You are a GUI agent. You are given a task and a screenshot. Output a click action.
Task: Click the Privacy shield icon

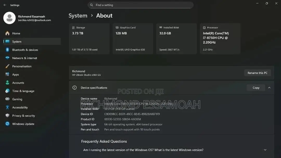click(7, 116)
